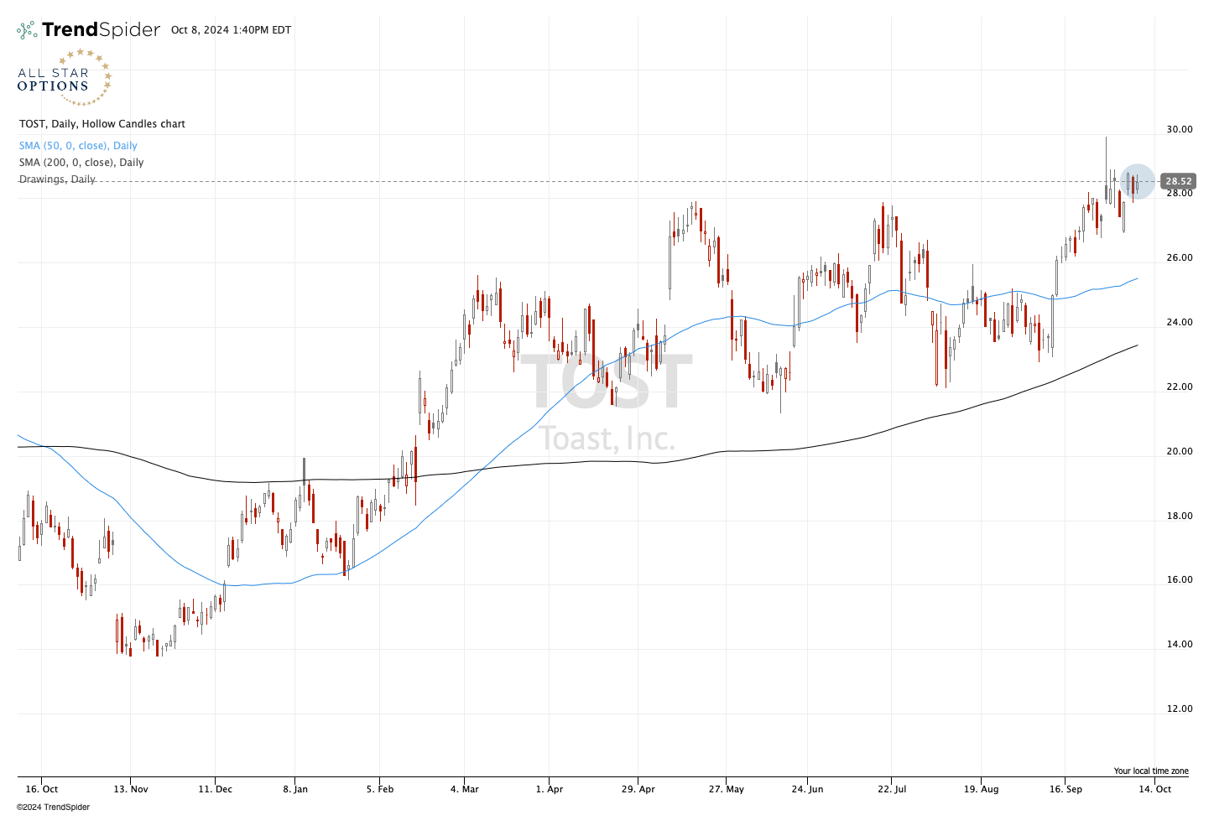1214x815 pixels.
Task: Click the '13. Nov' date axis label
Action: (131, 789)
